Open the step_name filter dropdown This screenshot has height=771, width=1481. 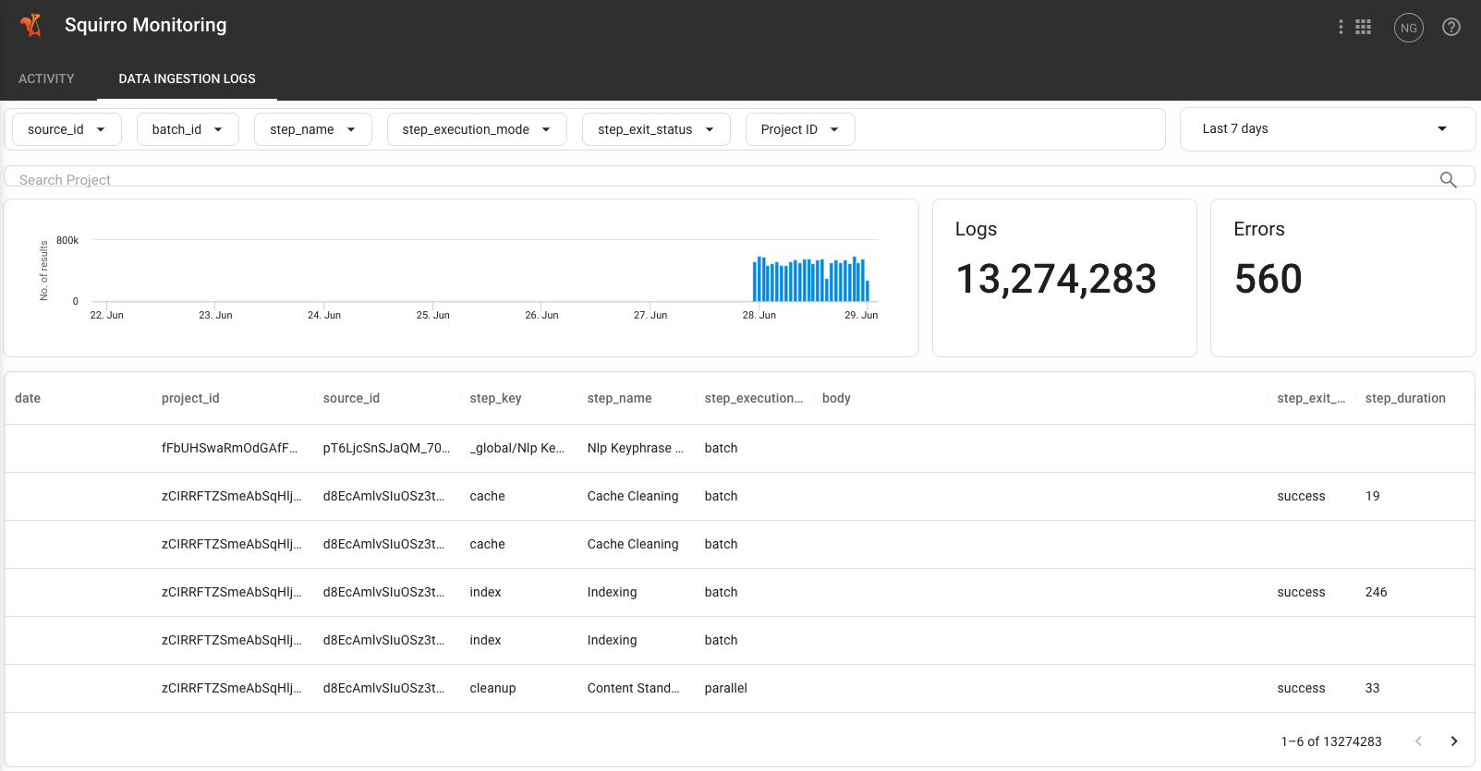click(312, 129)
